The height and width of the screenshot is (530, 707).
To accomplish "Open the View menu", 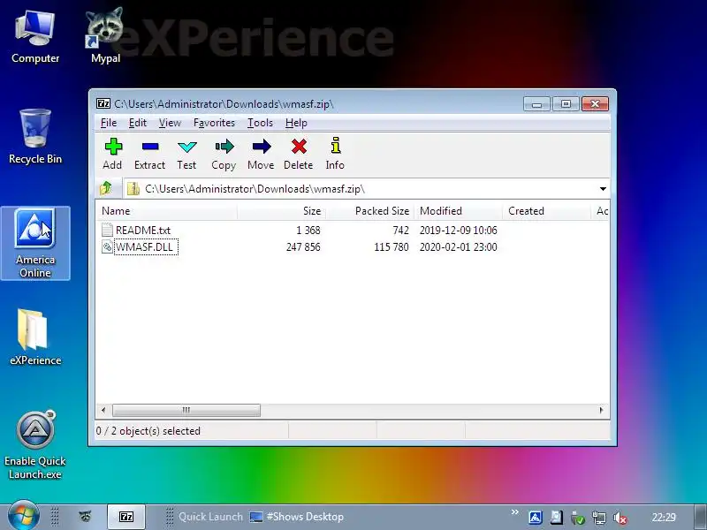I will coord(170,123).
